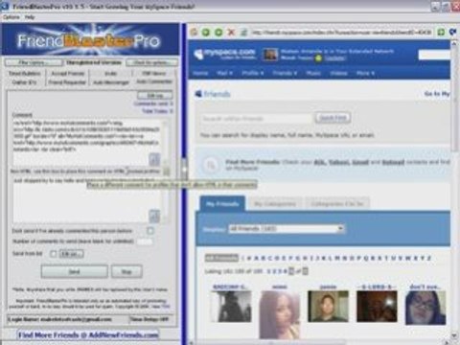Select the My Categories tab
Viewport: 460px width, 345px height.
[x=275, y=204]
